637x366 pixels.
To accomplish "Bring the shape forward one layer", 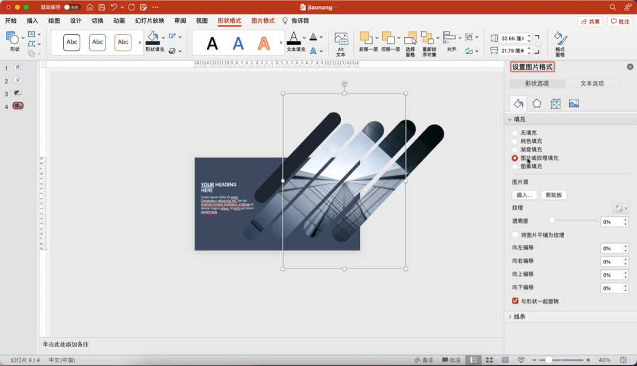I will 365,38.
